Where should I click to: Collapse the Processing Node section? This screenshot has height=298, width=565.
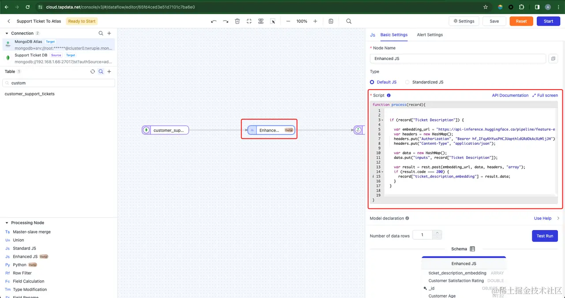coord(8,223)
